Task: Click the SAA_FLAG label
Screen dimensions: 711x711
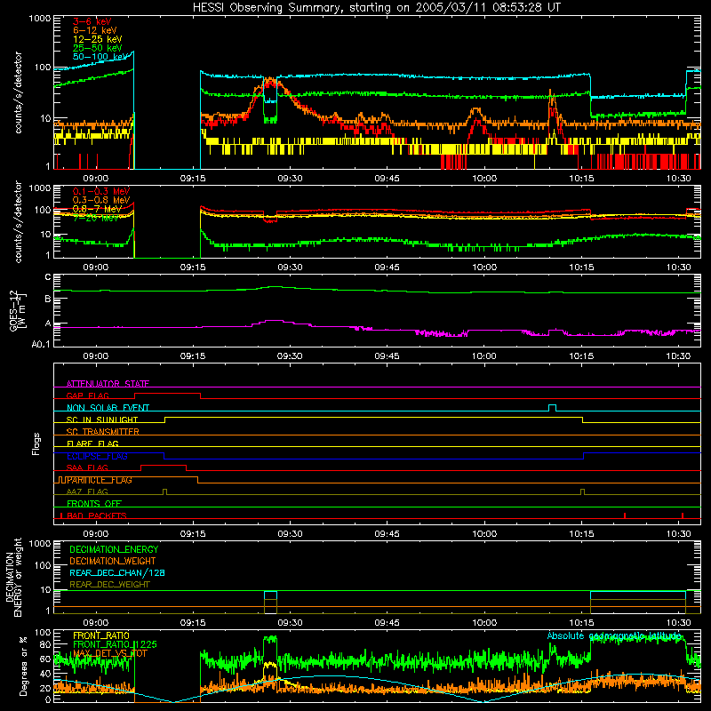Action: pyautogui.click(x=87, y=467)
